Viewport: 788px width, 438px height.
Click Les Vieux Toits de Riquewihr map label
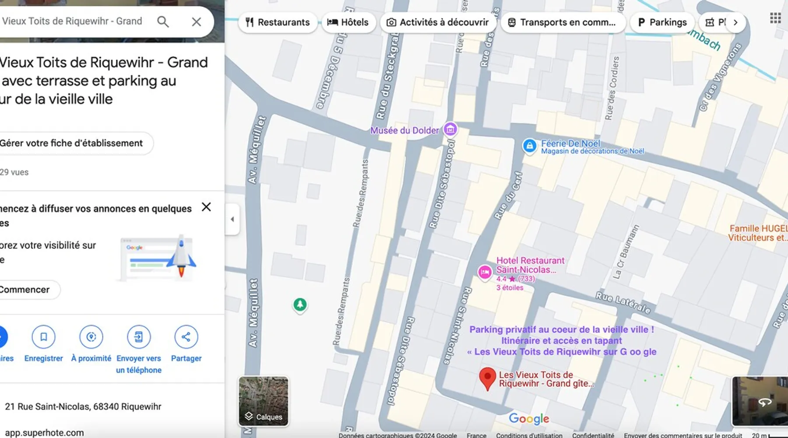coord(545,379)
